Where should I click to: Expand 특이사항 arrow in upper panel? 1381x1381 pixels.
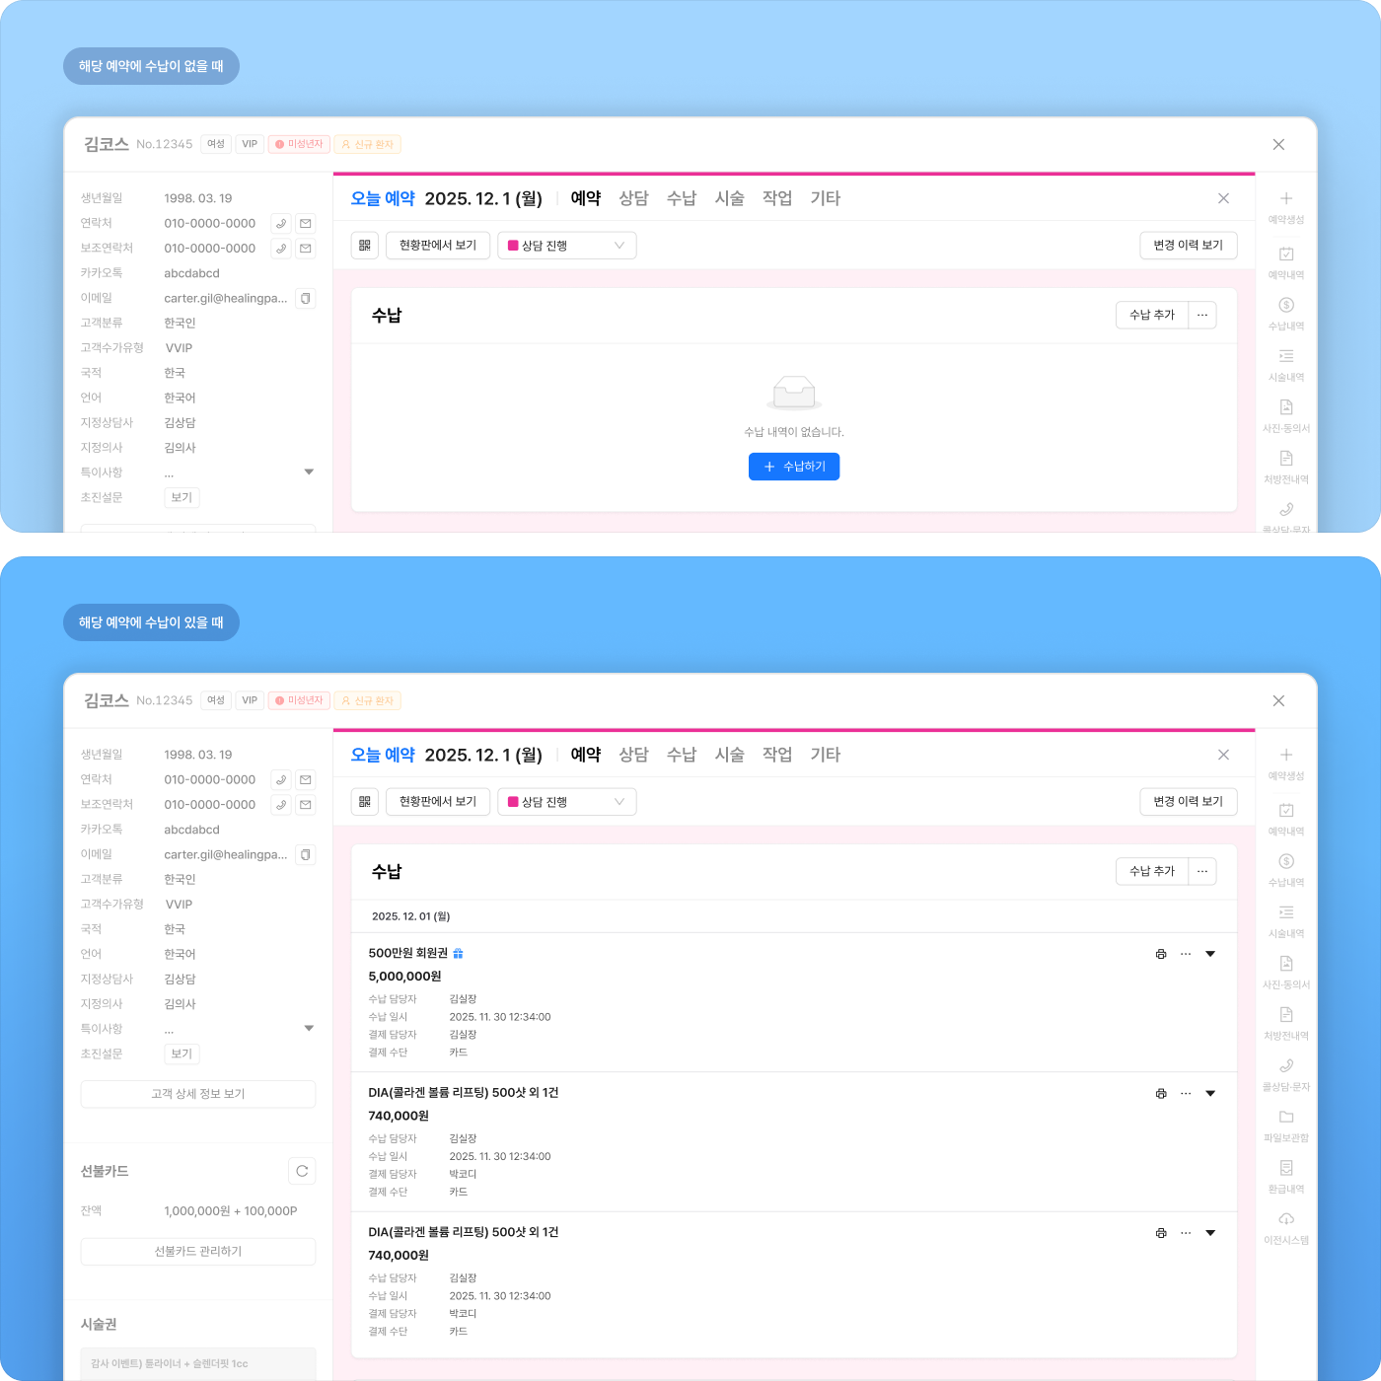click(x=309, y=472)
